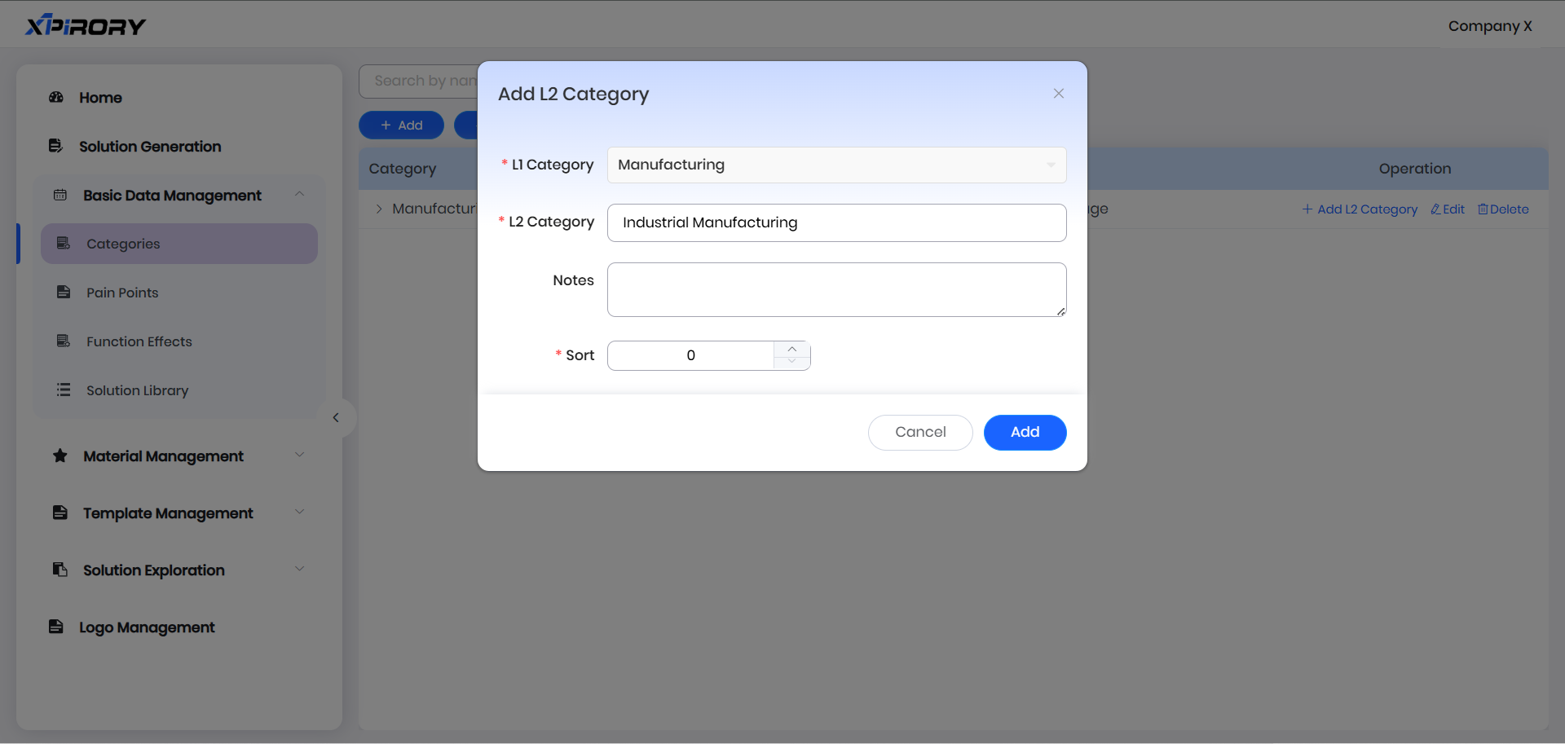Viewport: 1565px width, 744px height.
Task: Expand the Manufacturing category row
Action: (379, 209)
